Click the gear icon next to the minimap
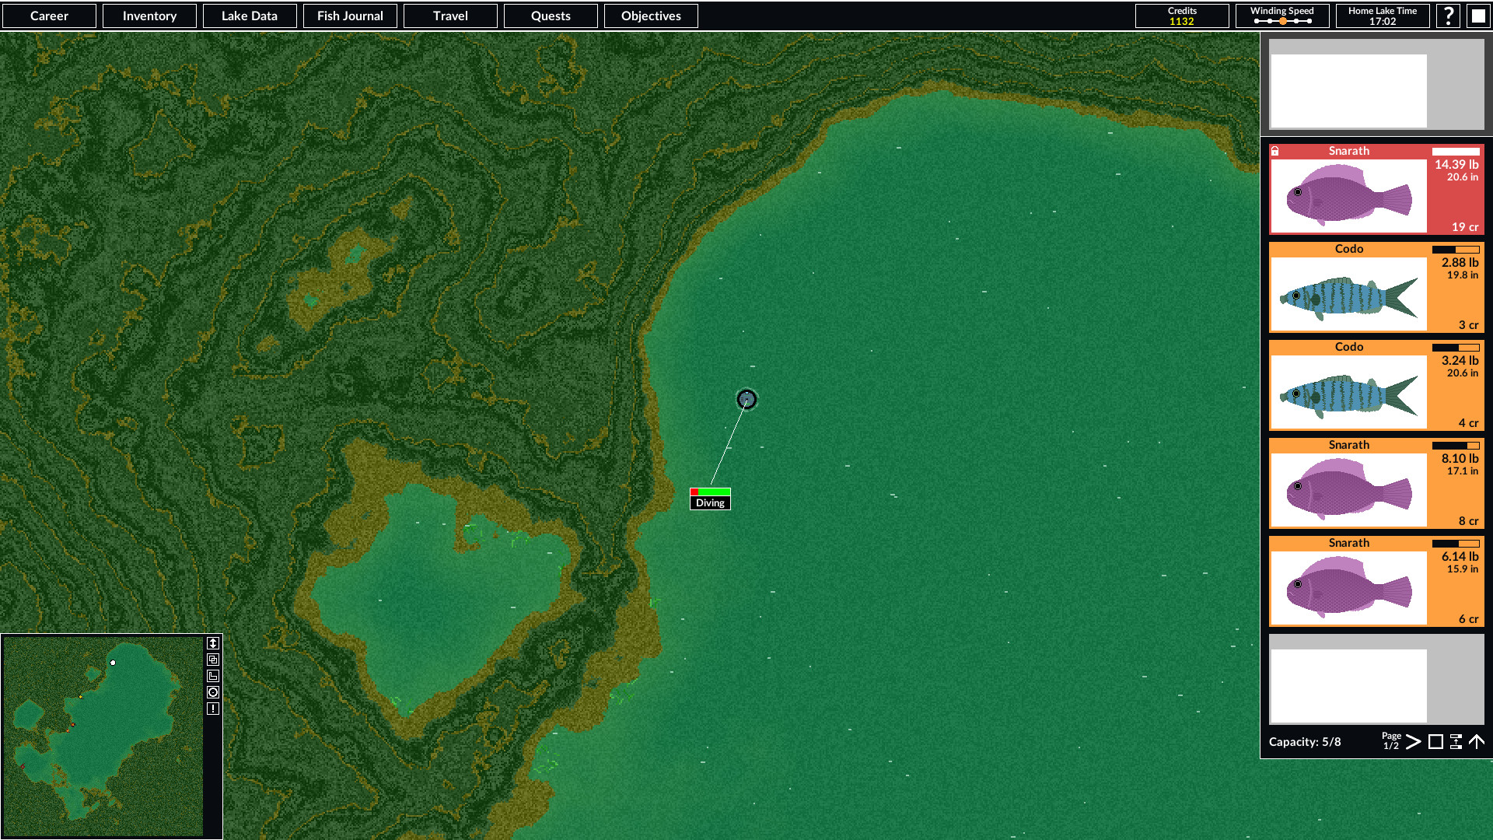 tap(212, 691)
